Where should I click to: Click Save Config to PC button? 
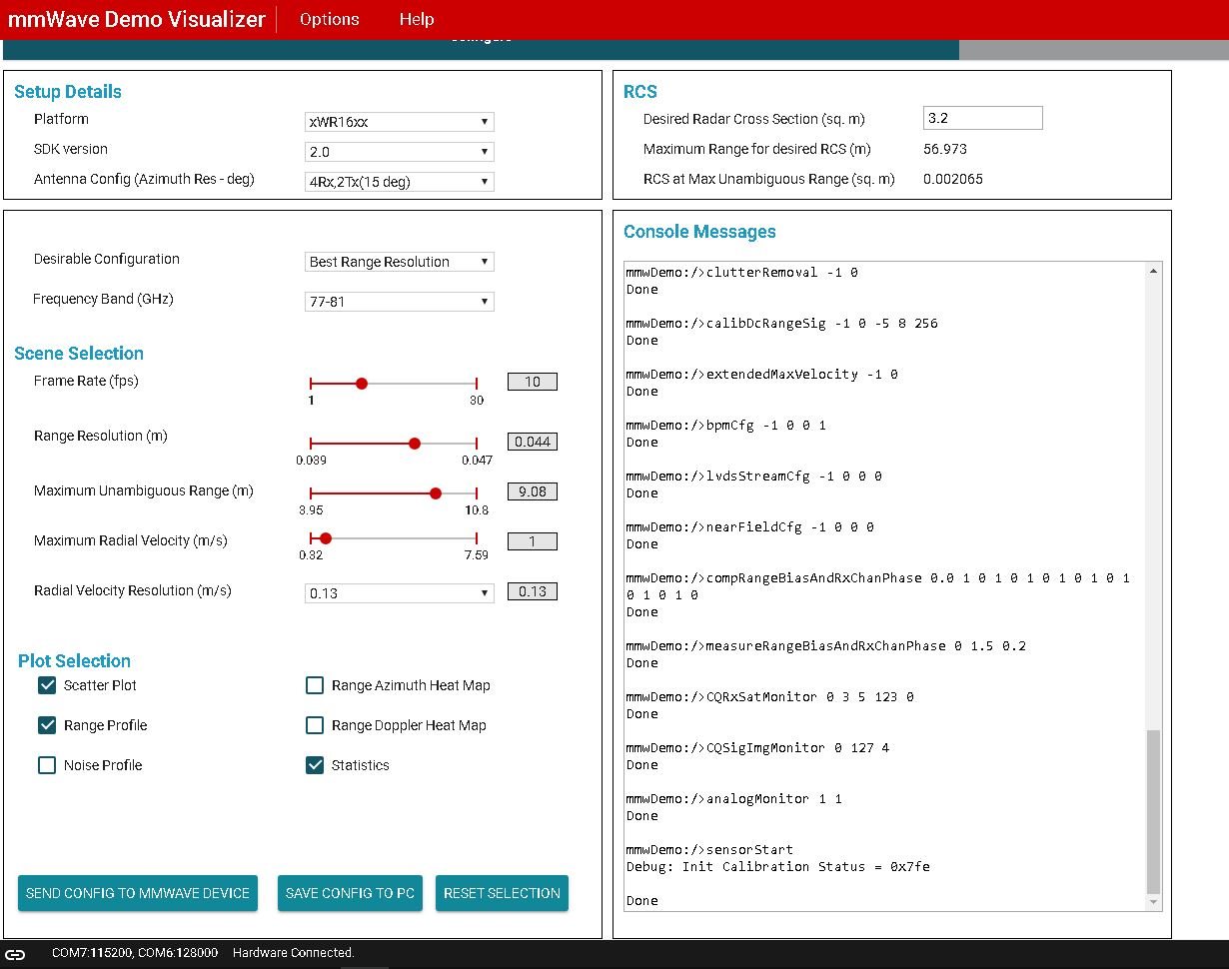pyautogui.click(x=350, y=893)
